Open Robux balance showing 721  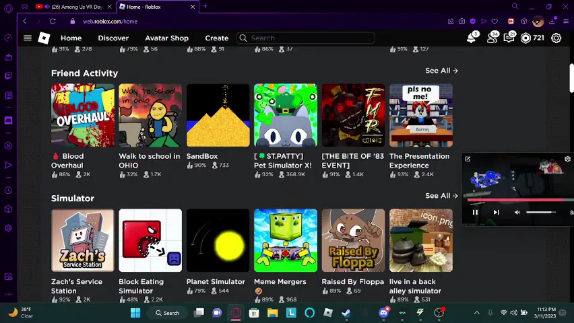532,38
